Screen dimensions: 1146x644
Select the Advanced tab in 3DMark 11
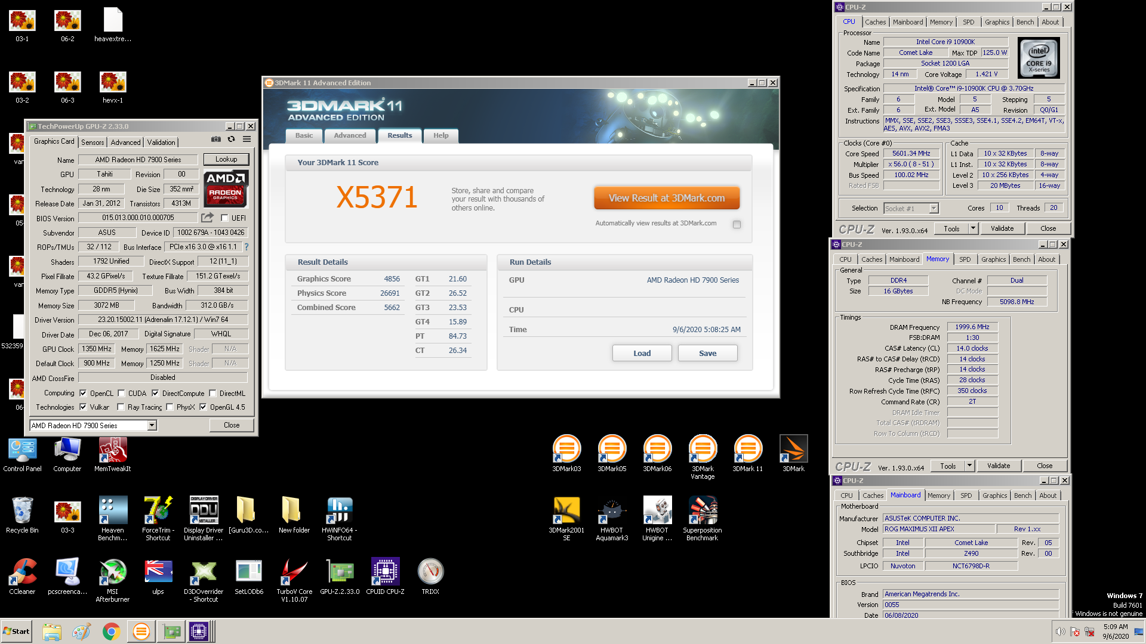tap(350, 135)
